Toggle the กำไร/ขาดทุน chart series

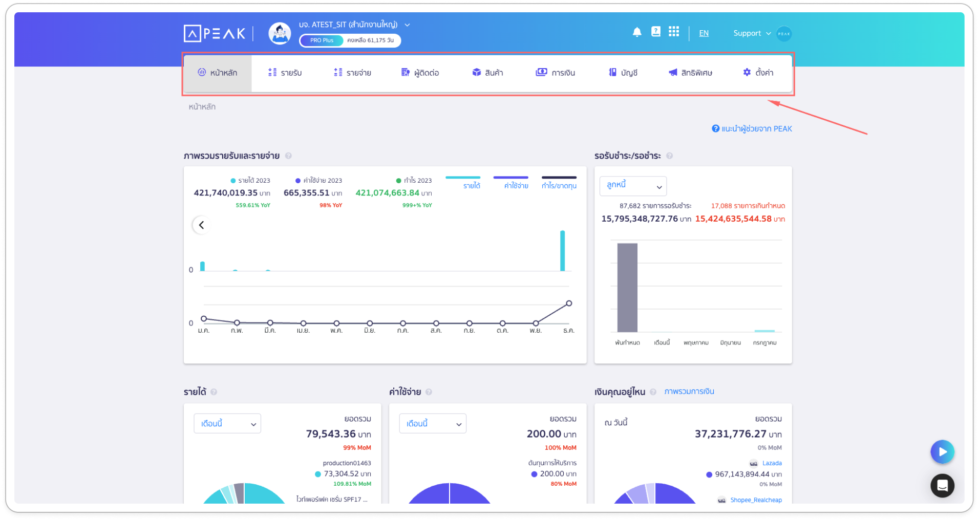(x=559, y=182)
